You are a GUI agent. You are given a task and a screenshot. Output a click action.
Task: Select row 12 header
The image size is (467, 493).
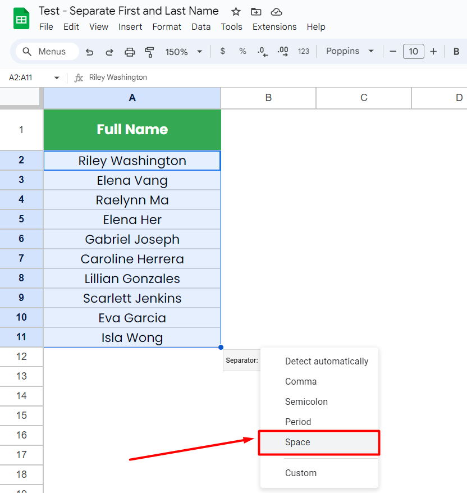click(x=21, y=357)
